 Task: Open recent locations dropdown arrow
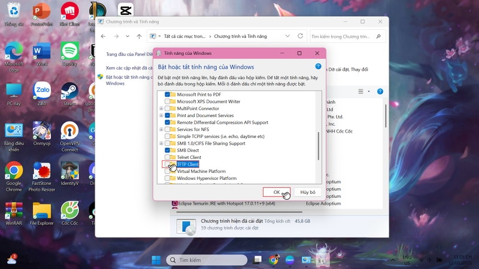tap(128, 36)
